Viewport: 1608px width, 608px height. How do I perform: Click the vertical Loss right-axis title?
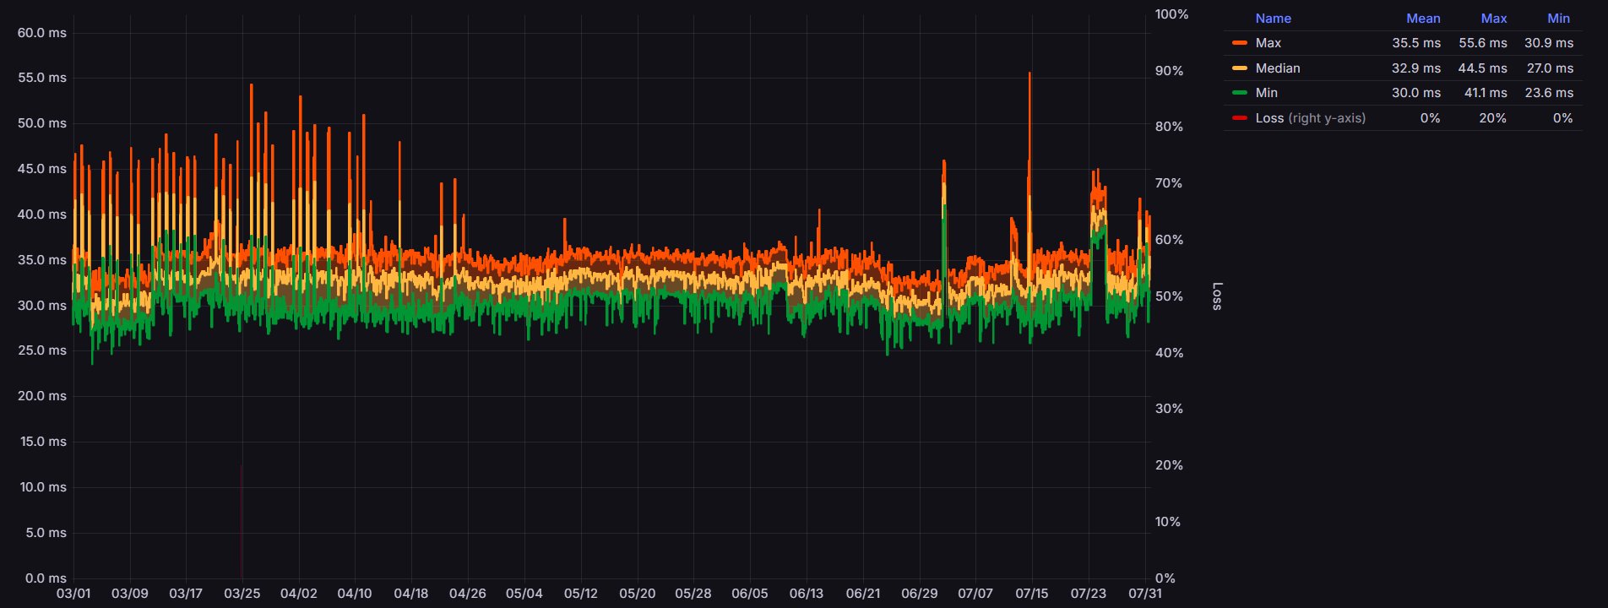pyautogui.click(x=1216, y=296)
